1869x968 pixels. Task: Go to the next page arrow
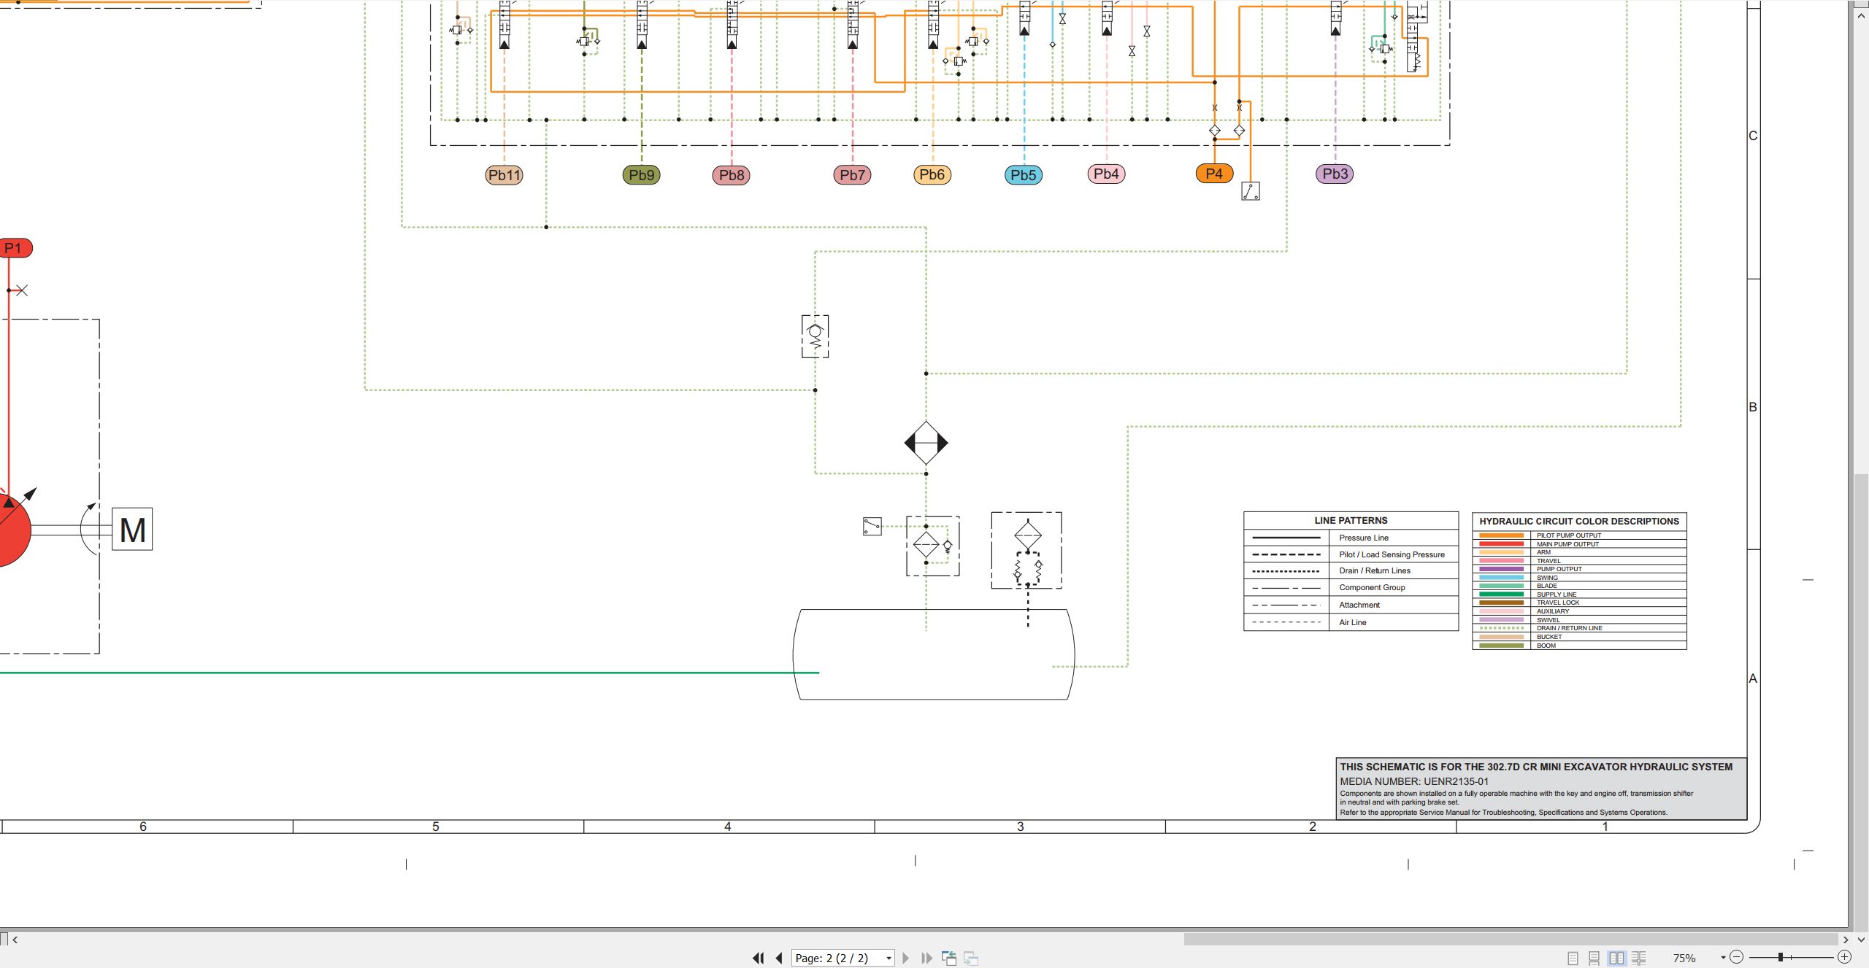906,958
